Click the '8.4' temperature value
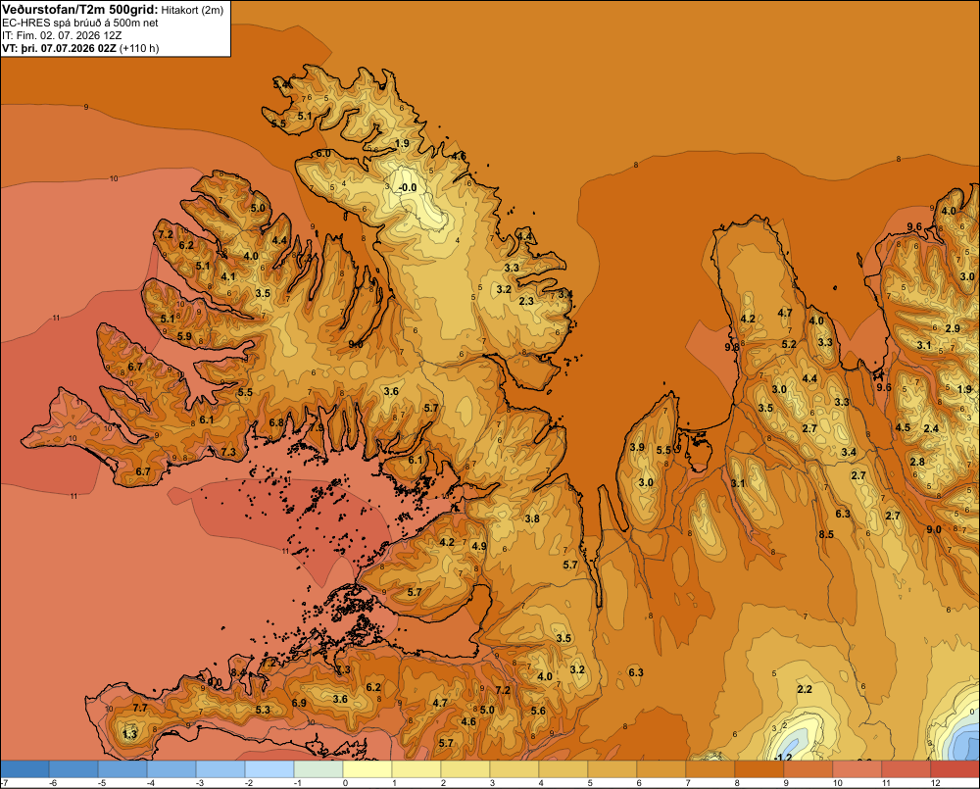Image resolution: width=980 pixels, height=789 pixels. [x=238, y=672]
